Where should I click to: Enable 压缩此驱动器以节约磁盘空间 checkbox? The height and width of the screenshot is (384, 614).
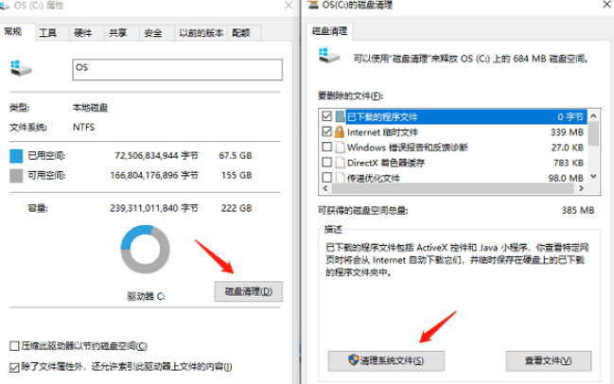14,346
